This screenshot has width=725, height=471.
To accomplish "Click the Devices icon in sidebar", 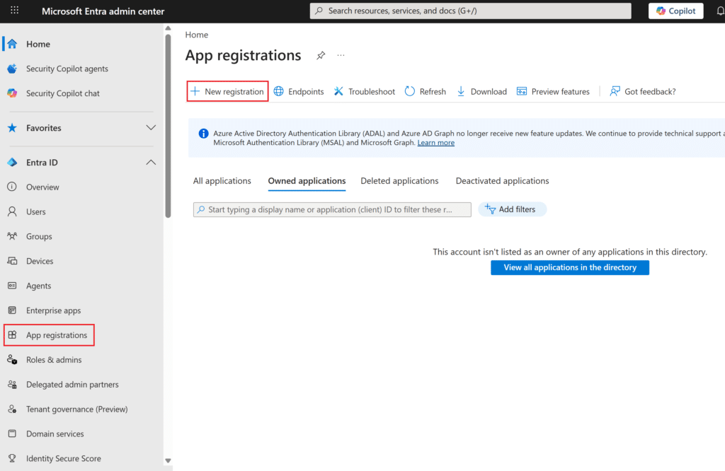I will (12, 261).
